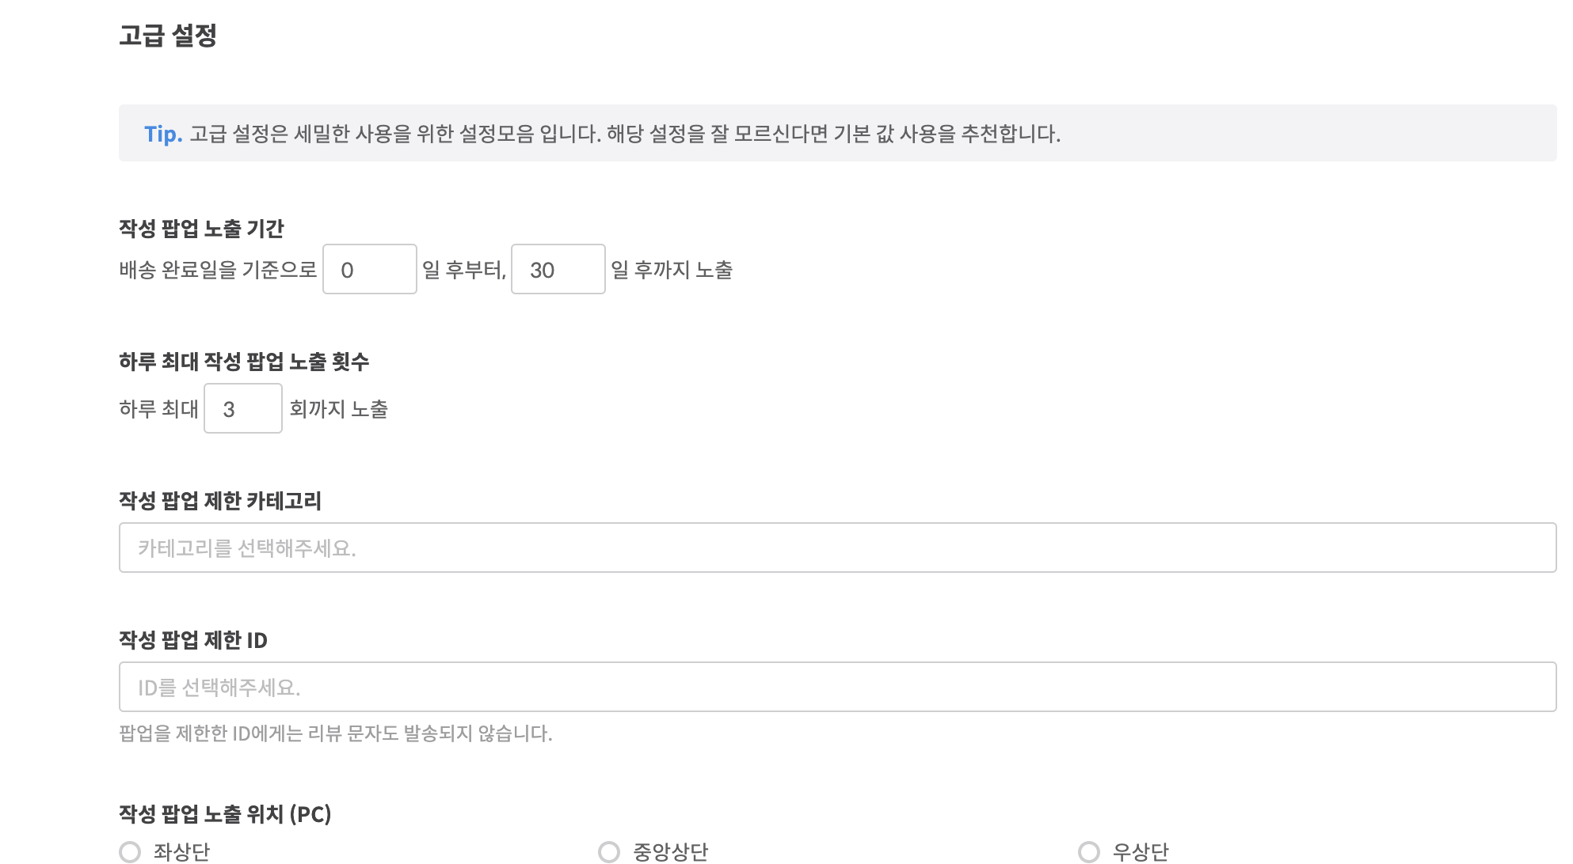The height and width of the screenshot is (864, 1573).
Task: Select the 좌상단 radio option
Action: pyautogui.click(x=131, y=852)
